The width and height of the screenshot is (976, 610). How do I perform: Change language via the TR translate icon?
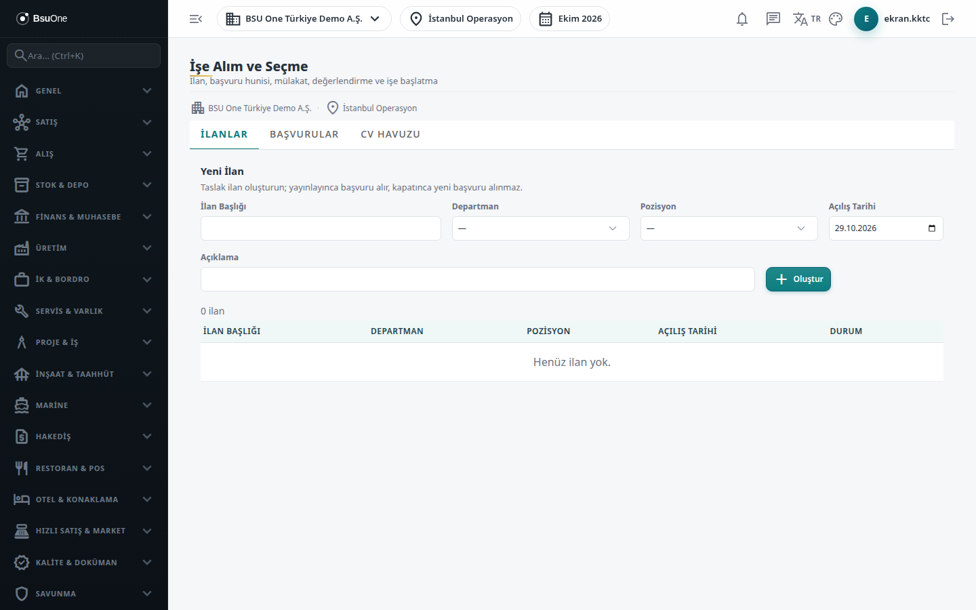(807, 19)
